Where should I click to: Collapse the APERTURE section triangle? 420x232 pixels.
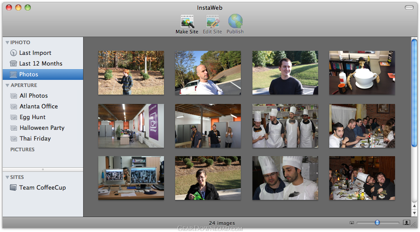(7, 85)
